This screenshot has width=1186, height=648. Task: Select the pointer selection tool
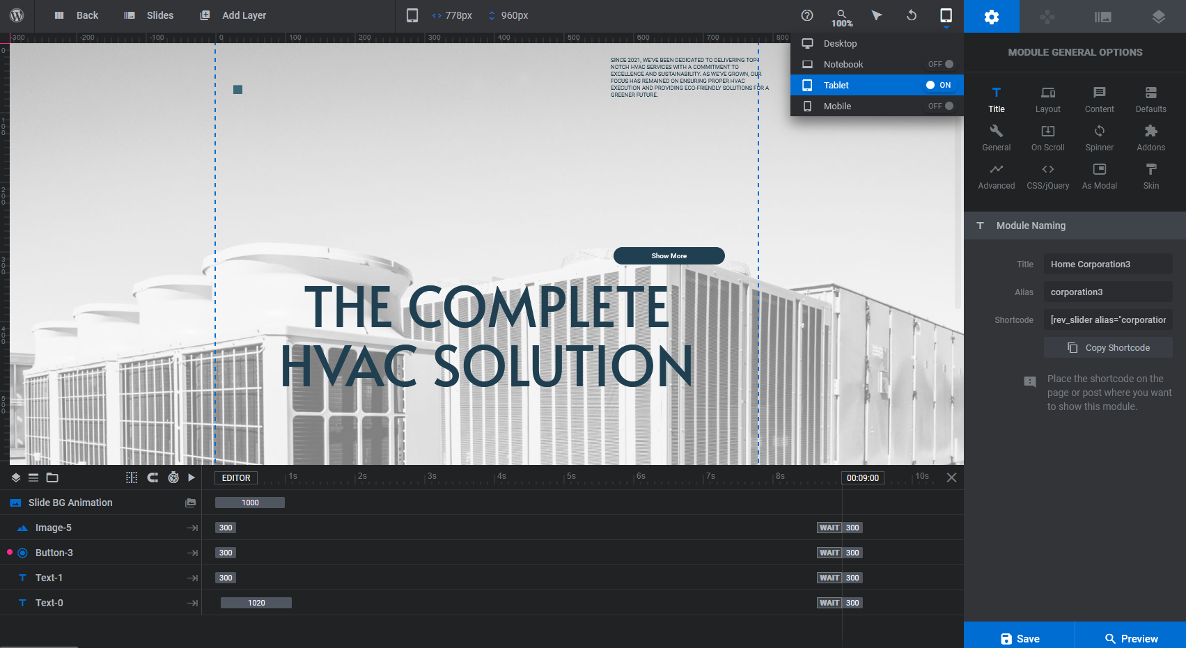pyautogui.click(x=877, y=15)
